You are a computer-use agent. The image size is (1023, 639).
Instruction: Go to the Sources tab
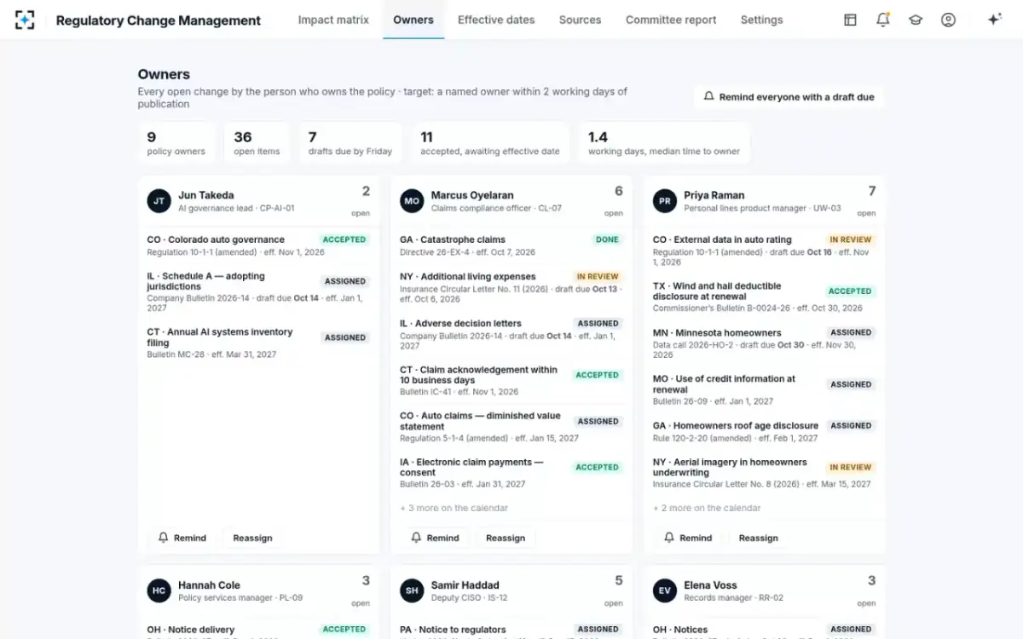pos(580,20)
